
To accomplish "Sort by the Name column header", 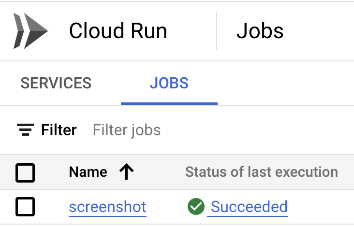I will 88,172.
